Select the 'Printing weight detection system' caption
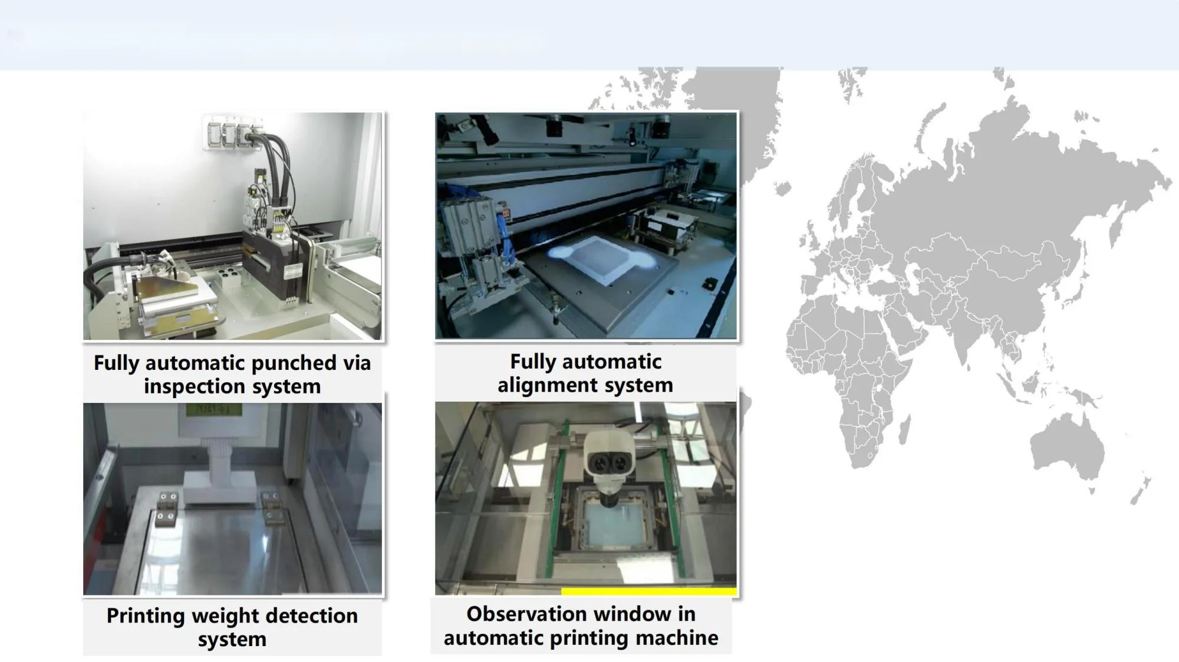The width and height of the screenshot is (1179, 662). click(232, 627)
